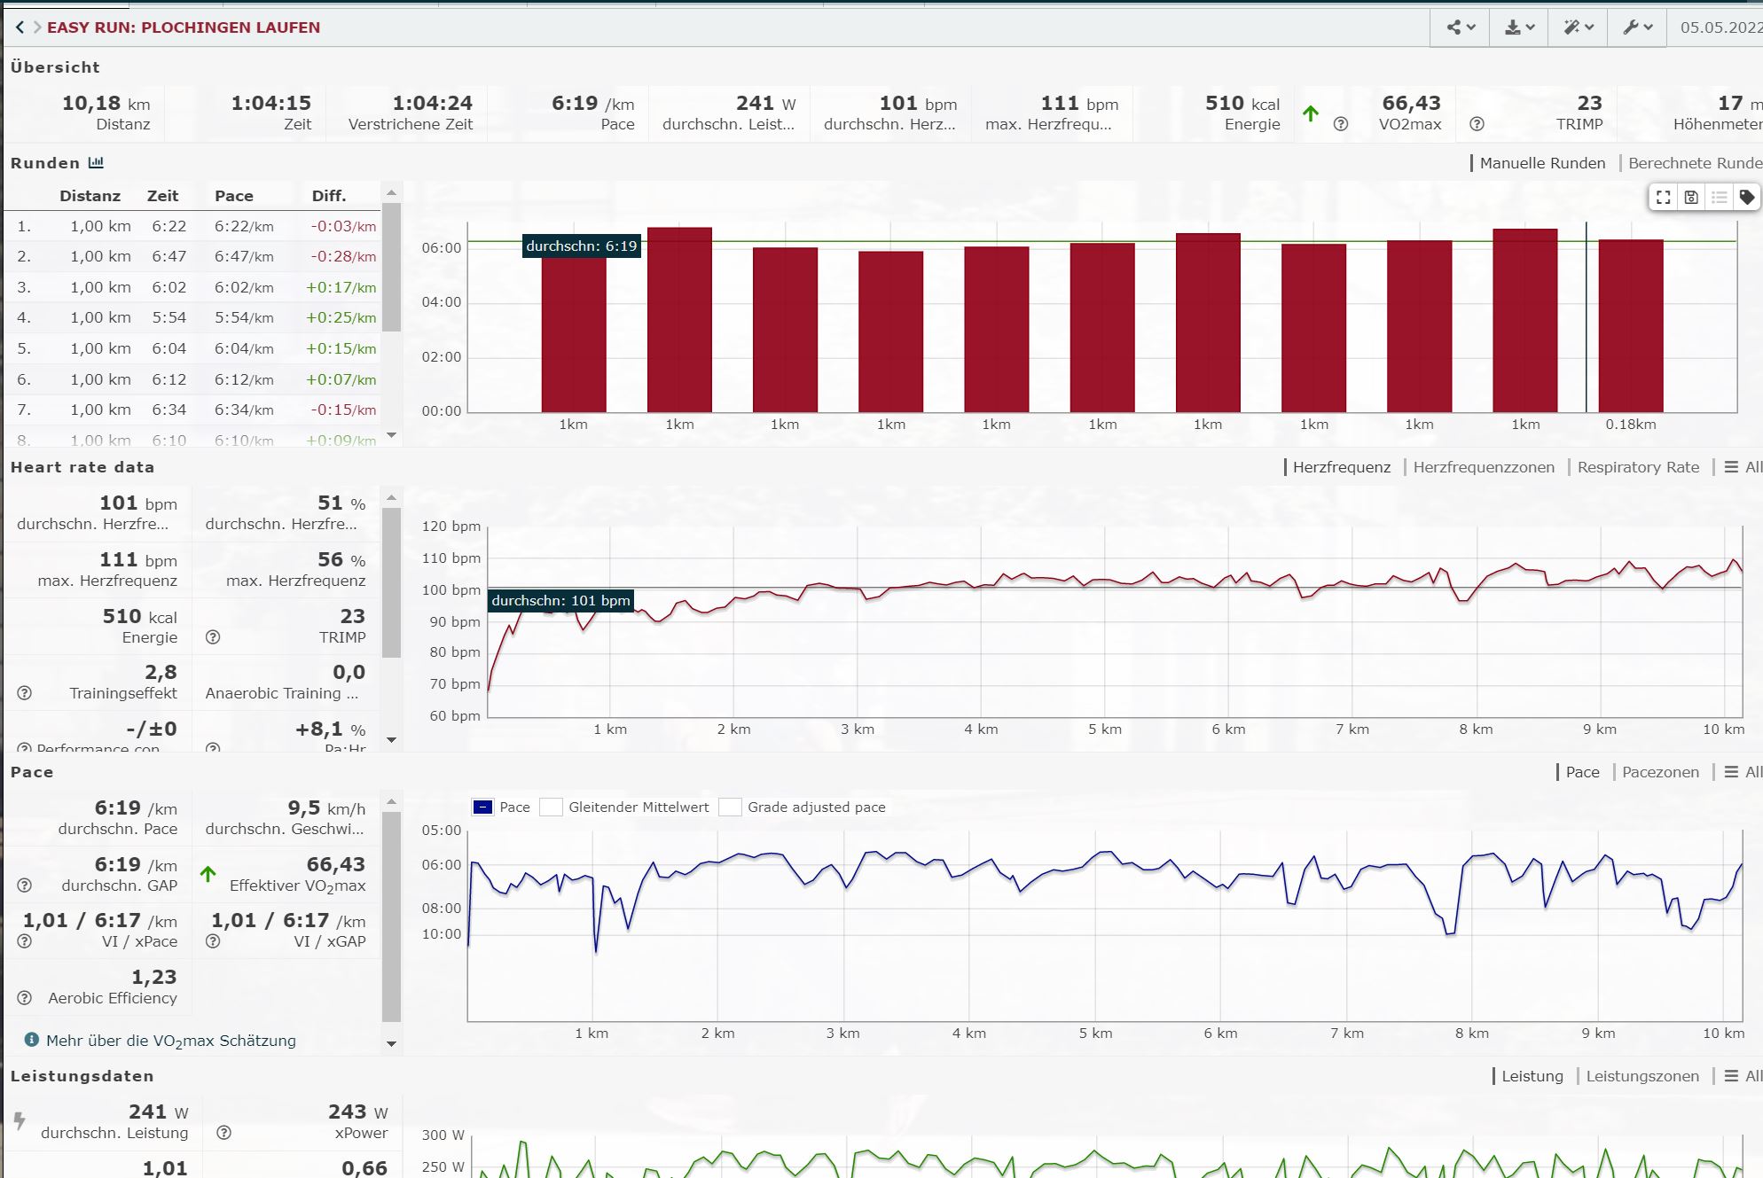Click the laps table scrollbar thumb
The height and width of the screenshot is (1178, 1763).
(x=391, y=266)
